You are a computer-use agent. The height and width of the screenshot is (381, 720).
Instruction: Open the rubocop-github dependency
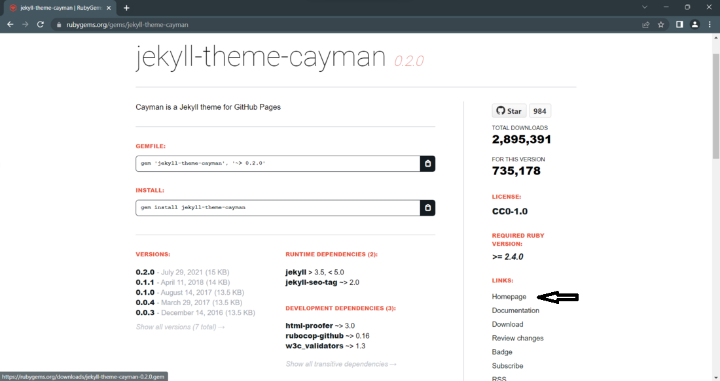pyautogui.click(x=315, y=336)
